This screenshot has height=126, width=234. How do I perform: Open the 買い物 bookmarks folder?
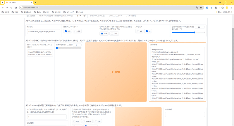[37, 12]
